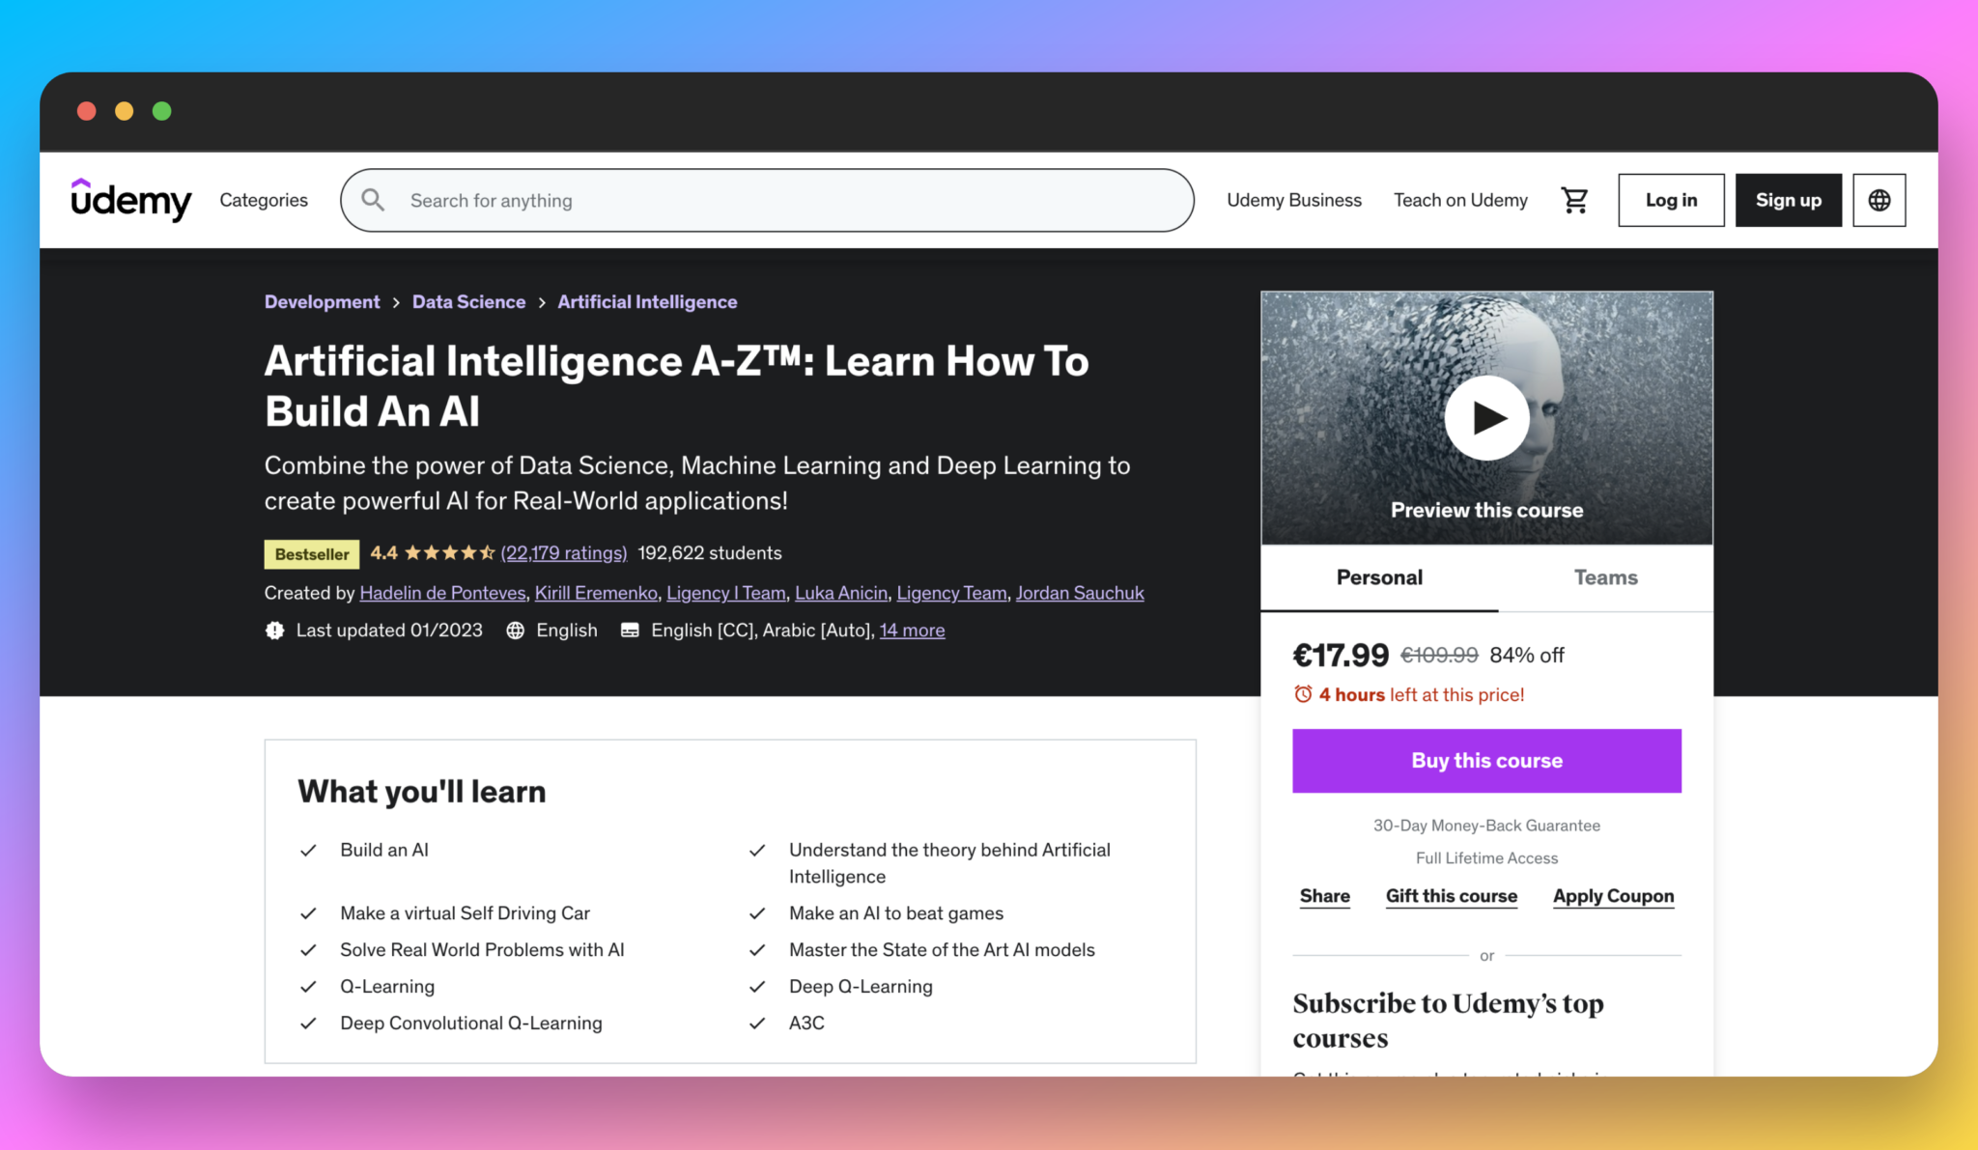Open the Artificial Intelligence breadcrumb link
The width and height of the screenshot is (1978, 1150).
click(647, 301)
